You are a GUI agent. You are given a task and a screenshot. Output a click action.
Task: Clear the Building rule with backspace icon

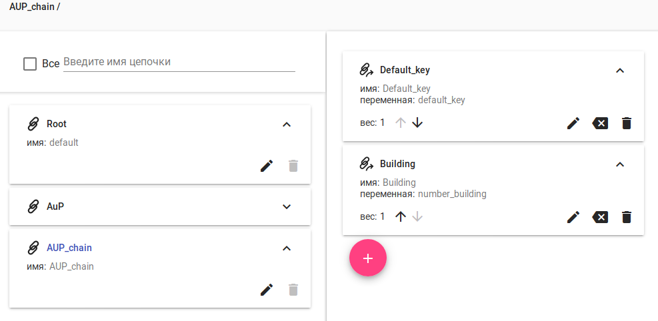[600, 217]
